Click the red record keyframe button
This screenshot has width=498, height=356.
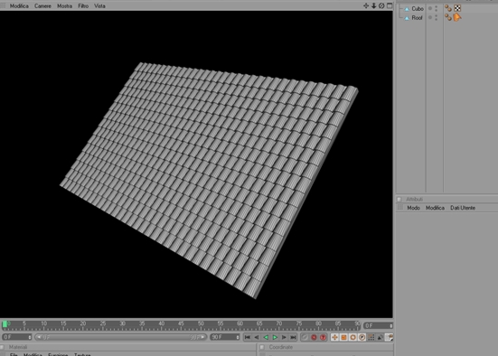[314, 337]
